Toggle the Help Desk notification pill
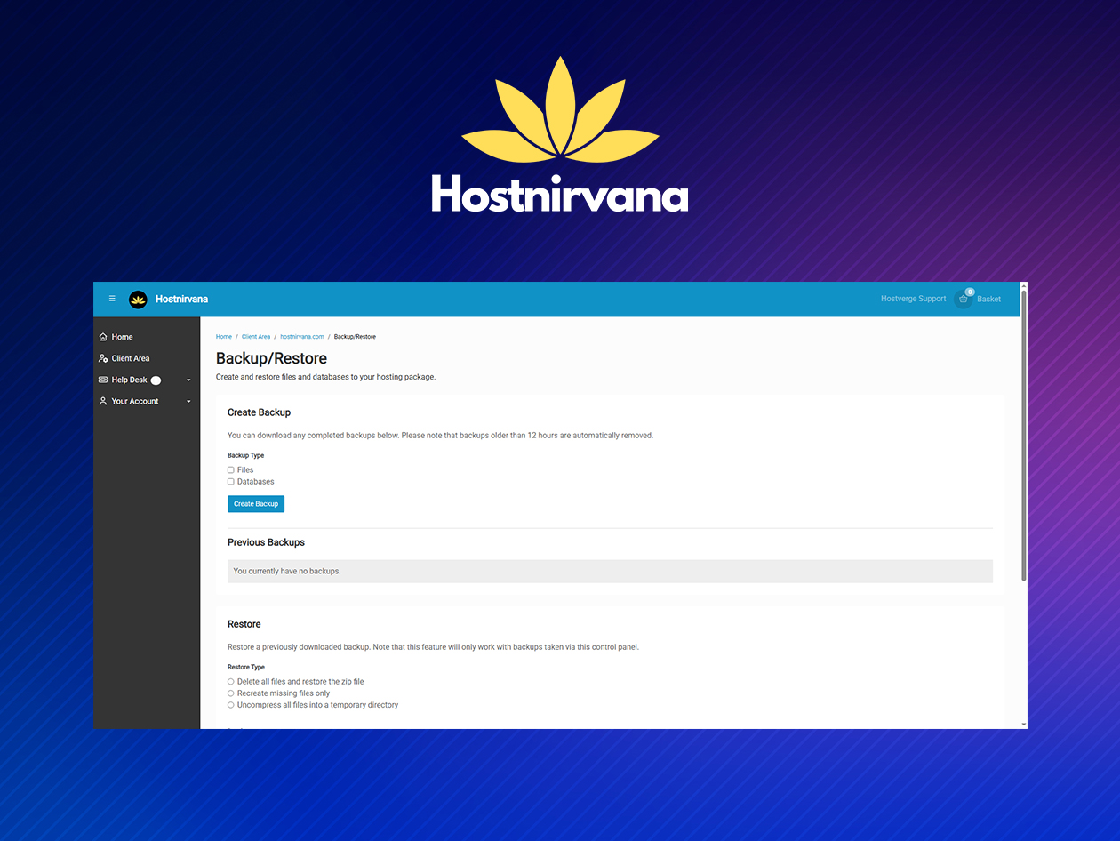 tap(156, 380)
